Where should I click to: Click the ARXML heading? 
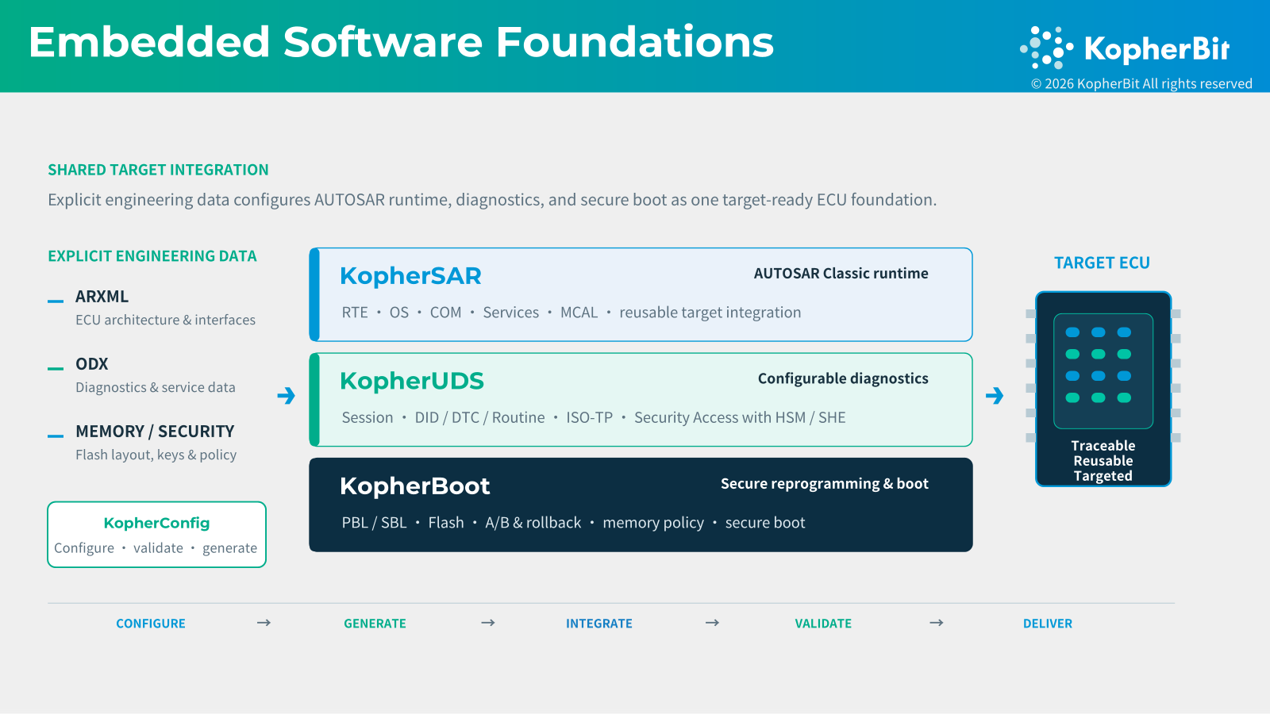pos(102,297)
